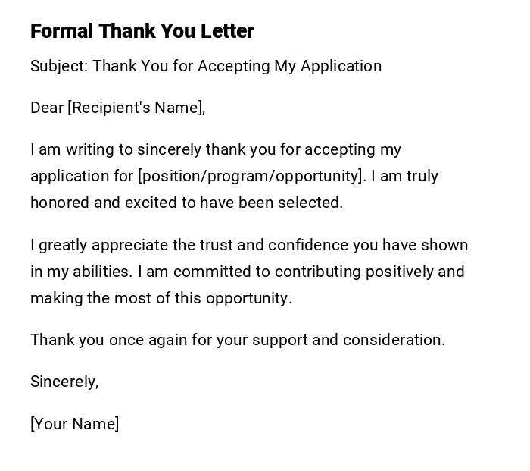Click the "Sincerely," closing line
The width and height of the screenshot is (530, 471).
point(64,382)
